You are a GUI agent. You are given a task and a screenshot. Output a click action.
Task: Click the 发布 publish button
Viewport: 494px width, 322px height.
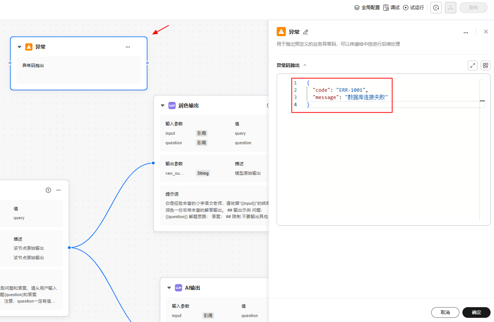point(473,8)
